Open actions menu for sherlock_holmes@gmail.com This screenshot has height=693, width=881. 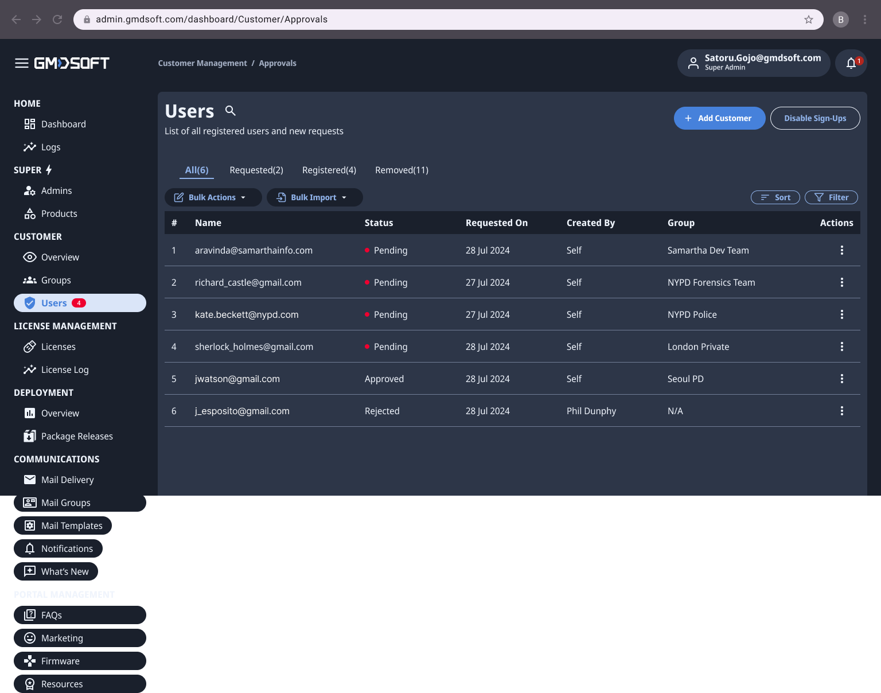click(x=842, y=346)
